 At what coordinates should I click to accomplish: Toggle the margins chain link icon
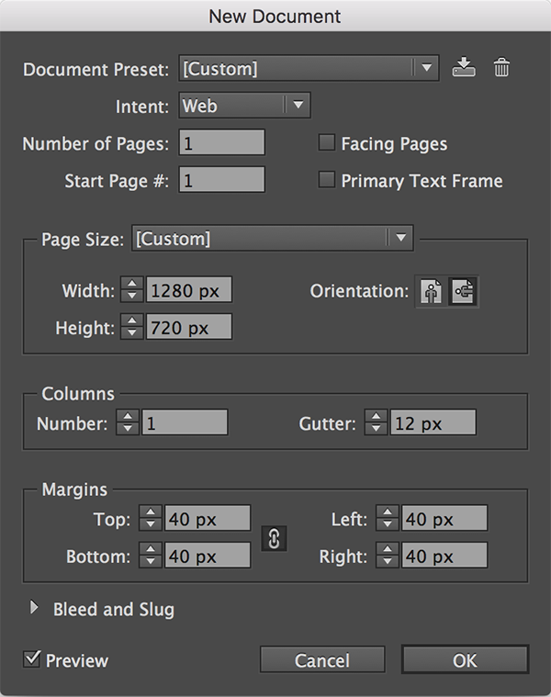coord(274,538)
